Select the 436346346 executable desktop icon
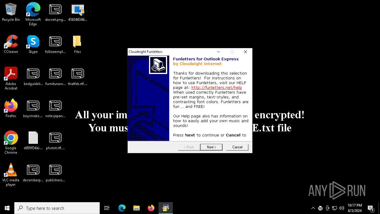 77,12
